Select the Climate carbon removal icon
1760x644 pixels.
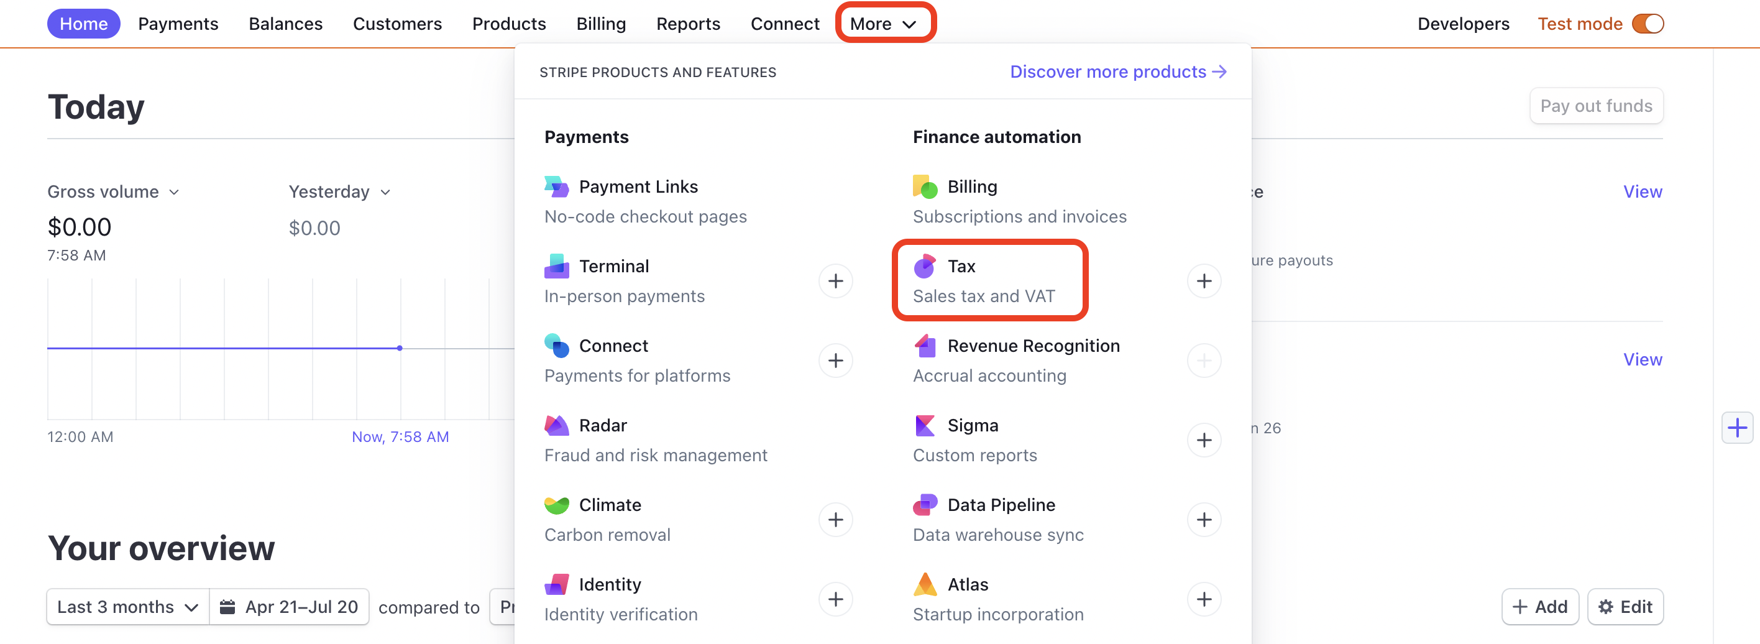[557, 505]
